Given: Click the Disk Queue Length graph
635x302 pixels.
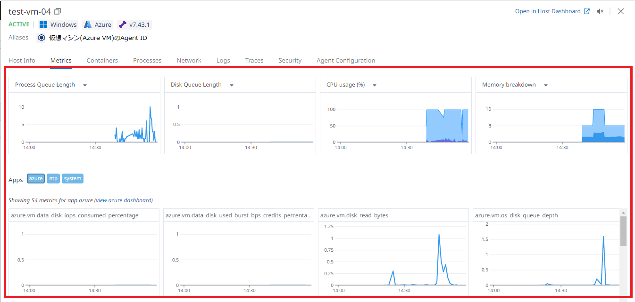Looking at the screenshot, I should click(240, 123).
